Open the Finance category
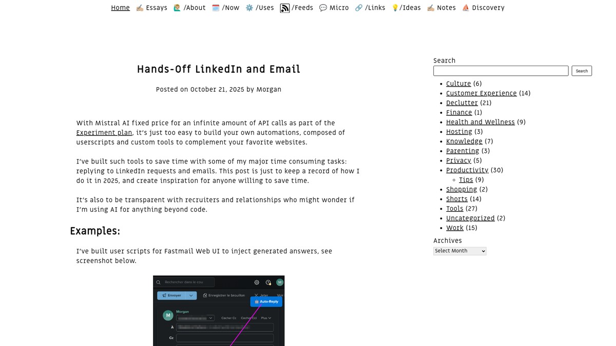The height and width of the screenshot is (346, 616). [x=459, y=113]
